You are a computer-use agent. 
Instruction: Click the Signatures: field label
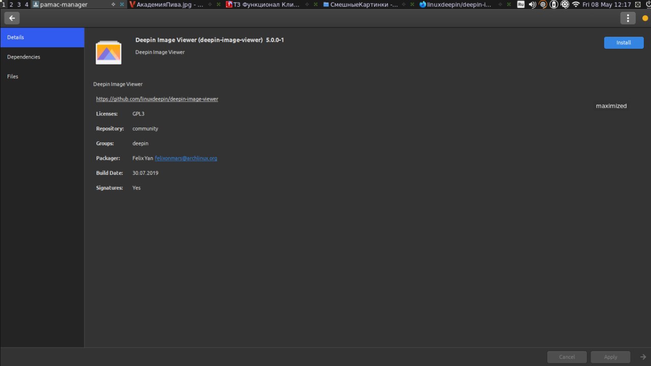pos(110,188)
